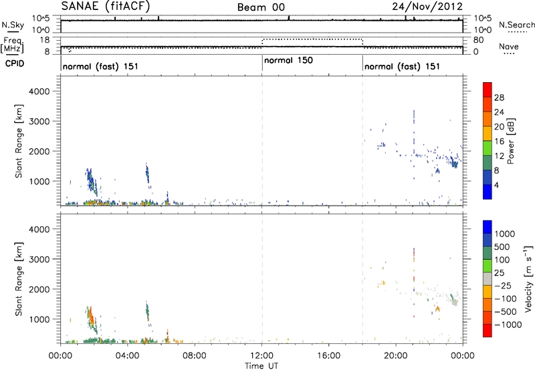
Task: Pick the dark green 100–500 Velocity swatch
Action: [488, 253]
